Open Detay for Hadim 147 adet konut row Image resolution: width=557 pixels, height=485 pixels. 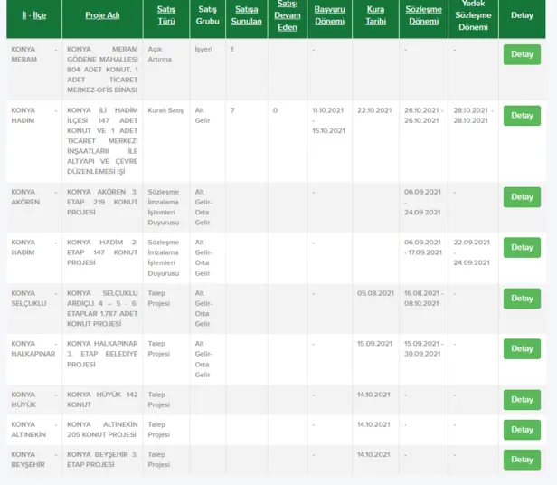pyautogui.click(x=522, y=116)
